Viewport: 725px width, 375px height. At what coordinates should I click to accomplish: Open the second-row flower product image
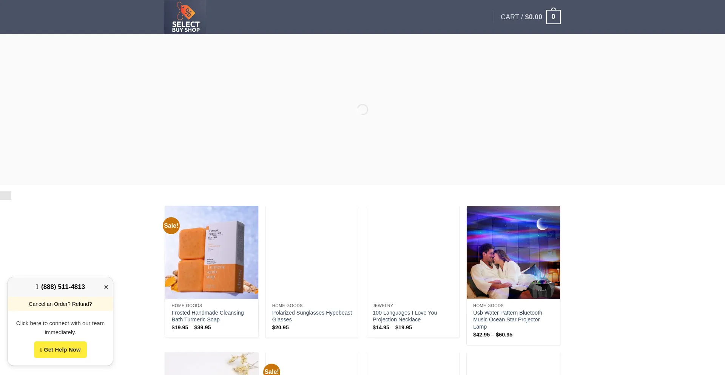[x=211, y=364]
